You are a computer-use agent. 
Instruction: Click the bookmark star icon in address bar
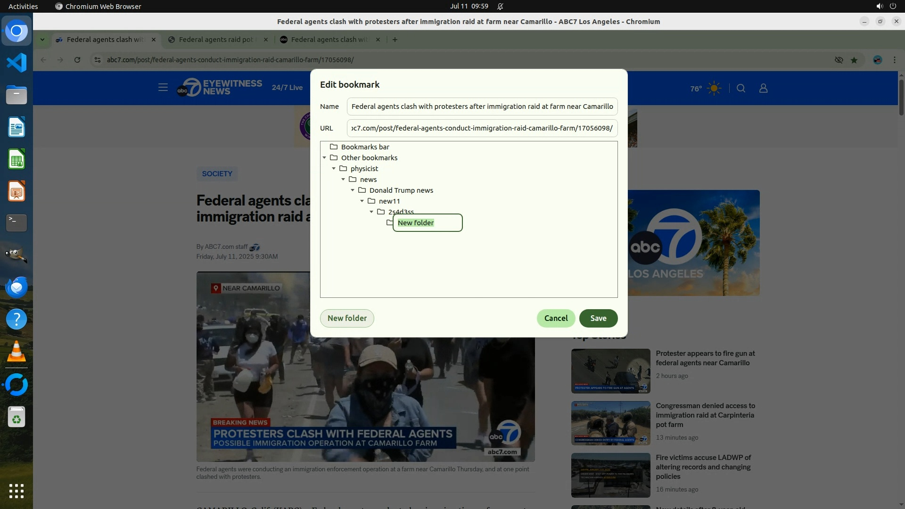click(x=854, y=60)
